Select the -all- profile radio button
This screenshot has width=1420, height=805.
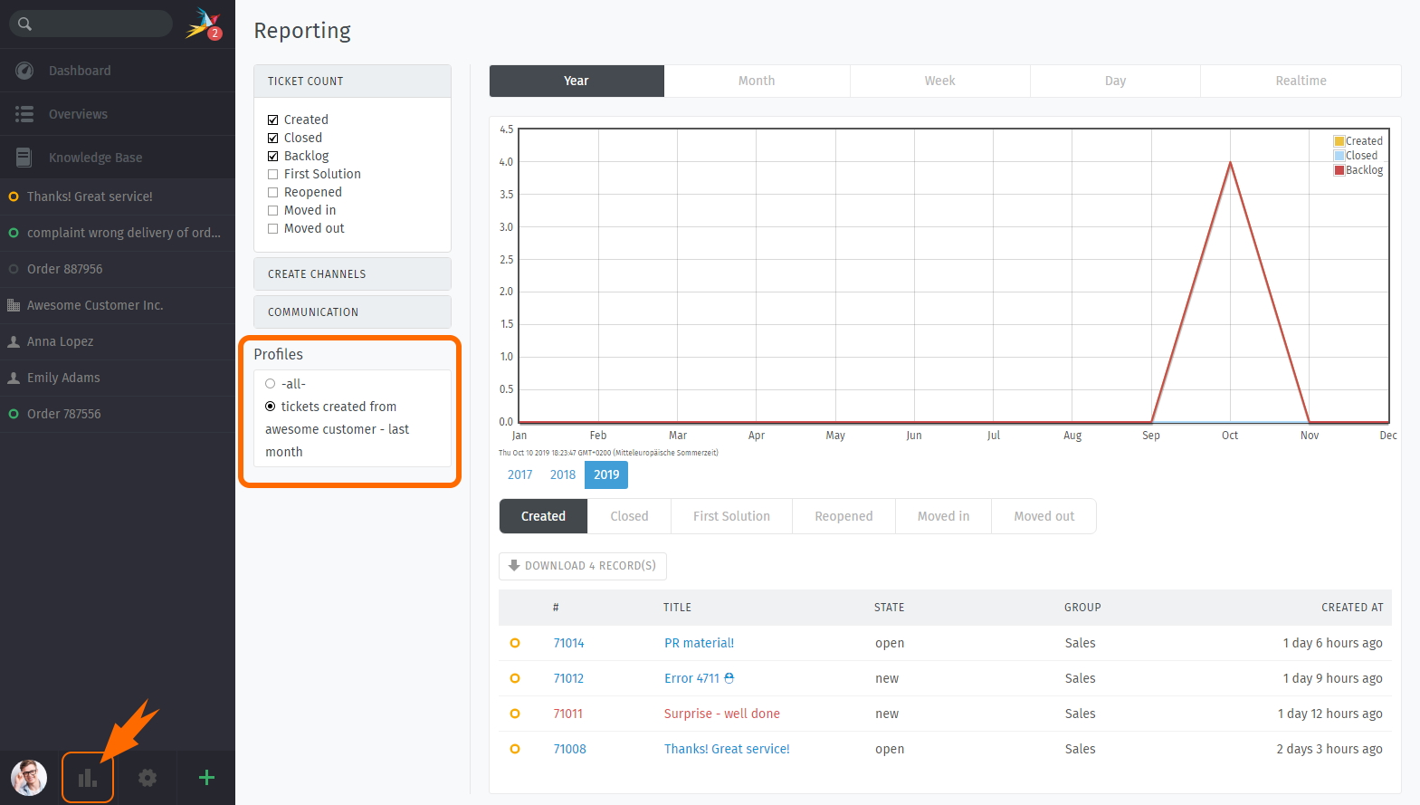270,384
